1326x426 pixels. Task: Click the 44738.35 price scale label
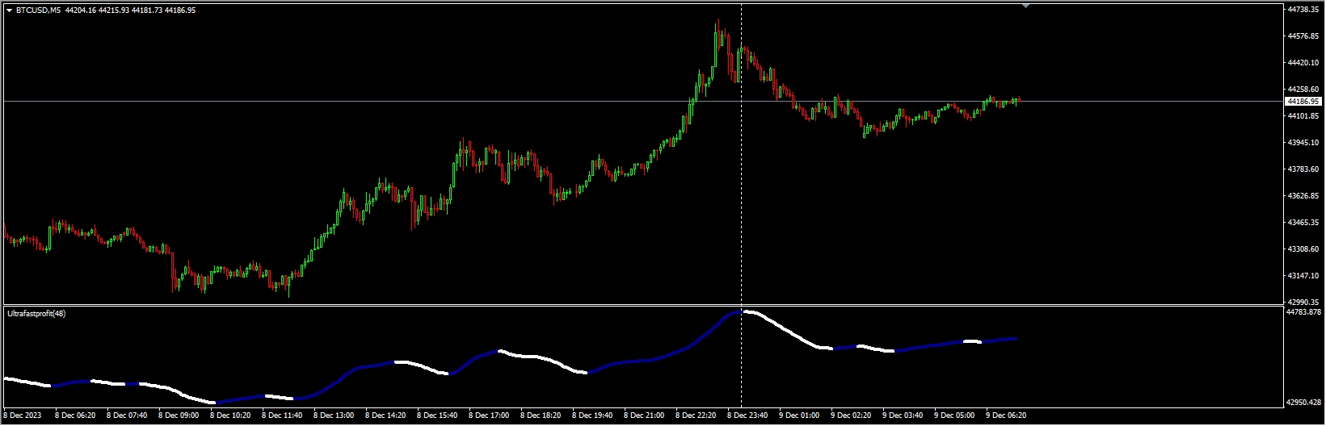click(1303, 10)
